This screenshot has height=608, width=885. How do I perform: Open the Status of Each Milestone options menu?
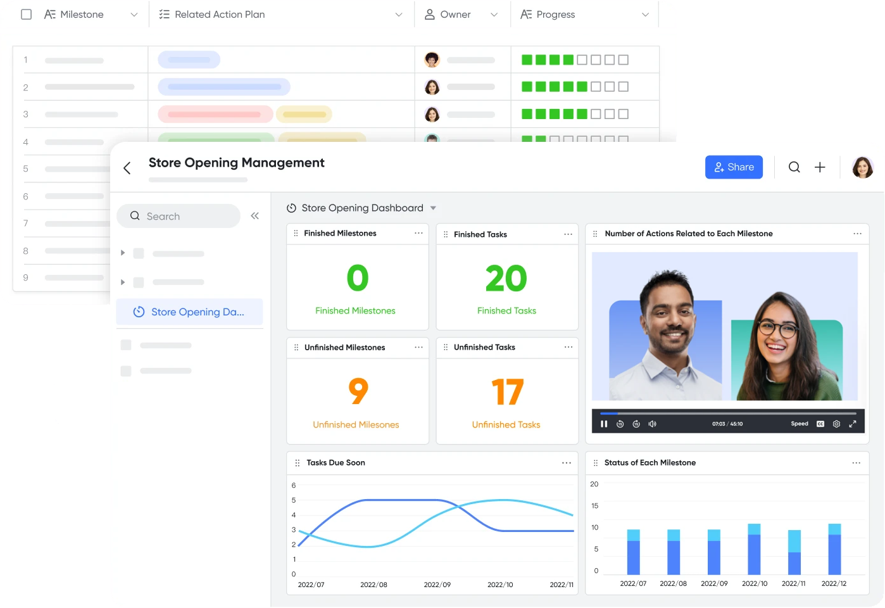856,463
